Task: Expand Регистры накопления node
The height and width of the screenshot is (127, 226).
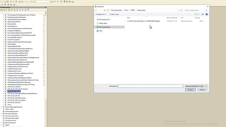Action: tap(1, 116)
